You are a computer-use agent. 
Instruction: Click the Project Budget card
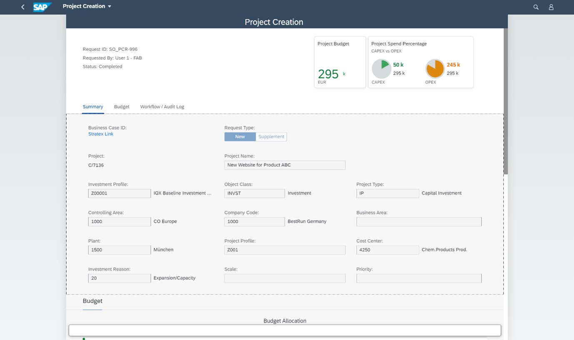coord(339,62)
